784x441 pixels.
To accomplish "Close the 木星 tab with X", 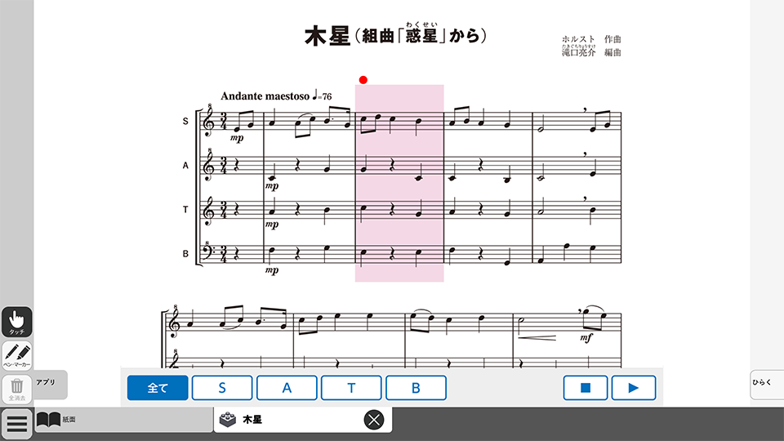I will (x=374, y=420).
